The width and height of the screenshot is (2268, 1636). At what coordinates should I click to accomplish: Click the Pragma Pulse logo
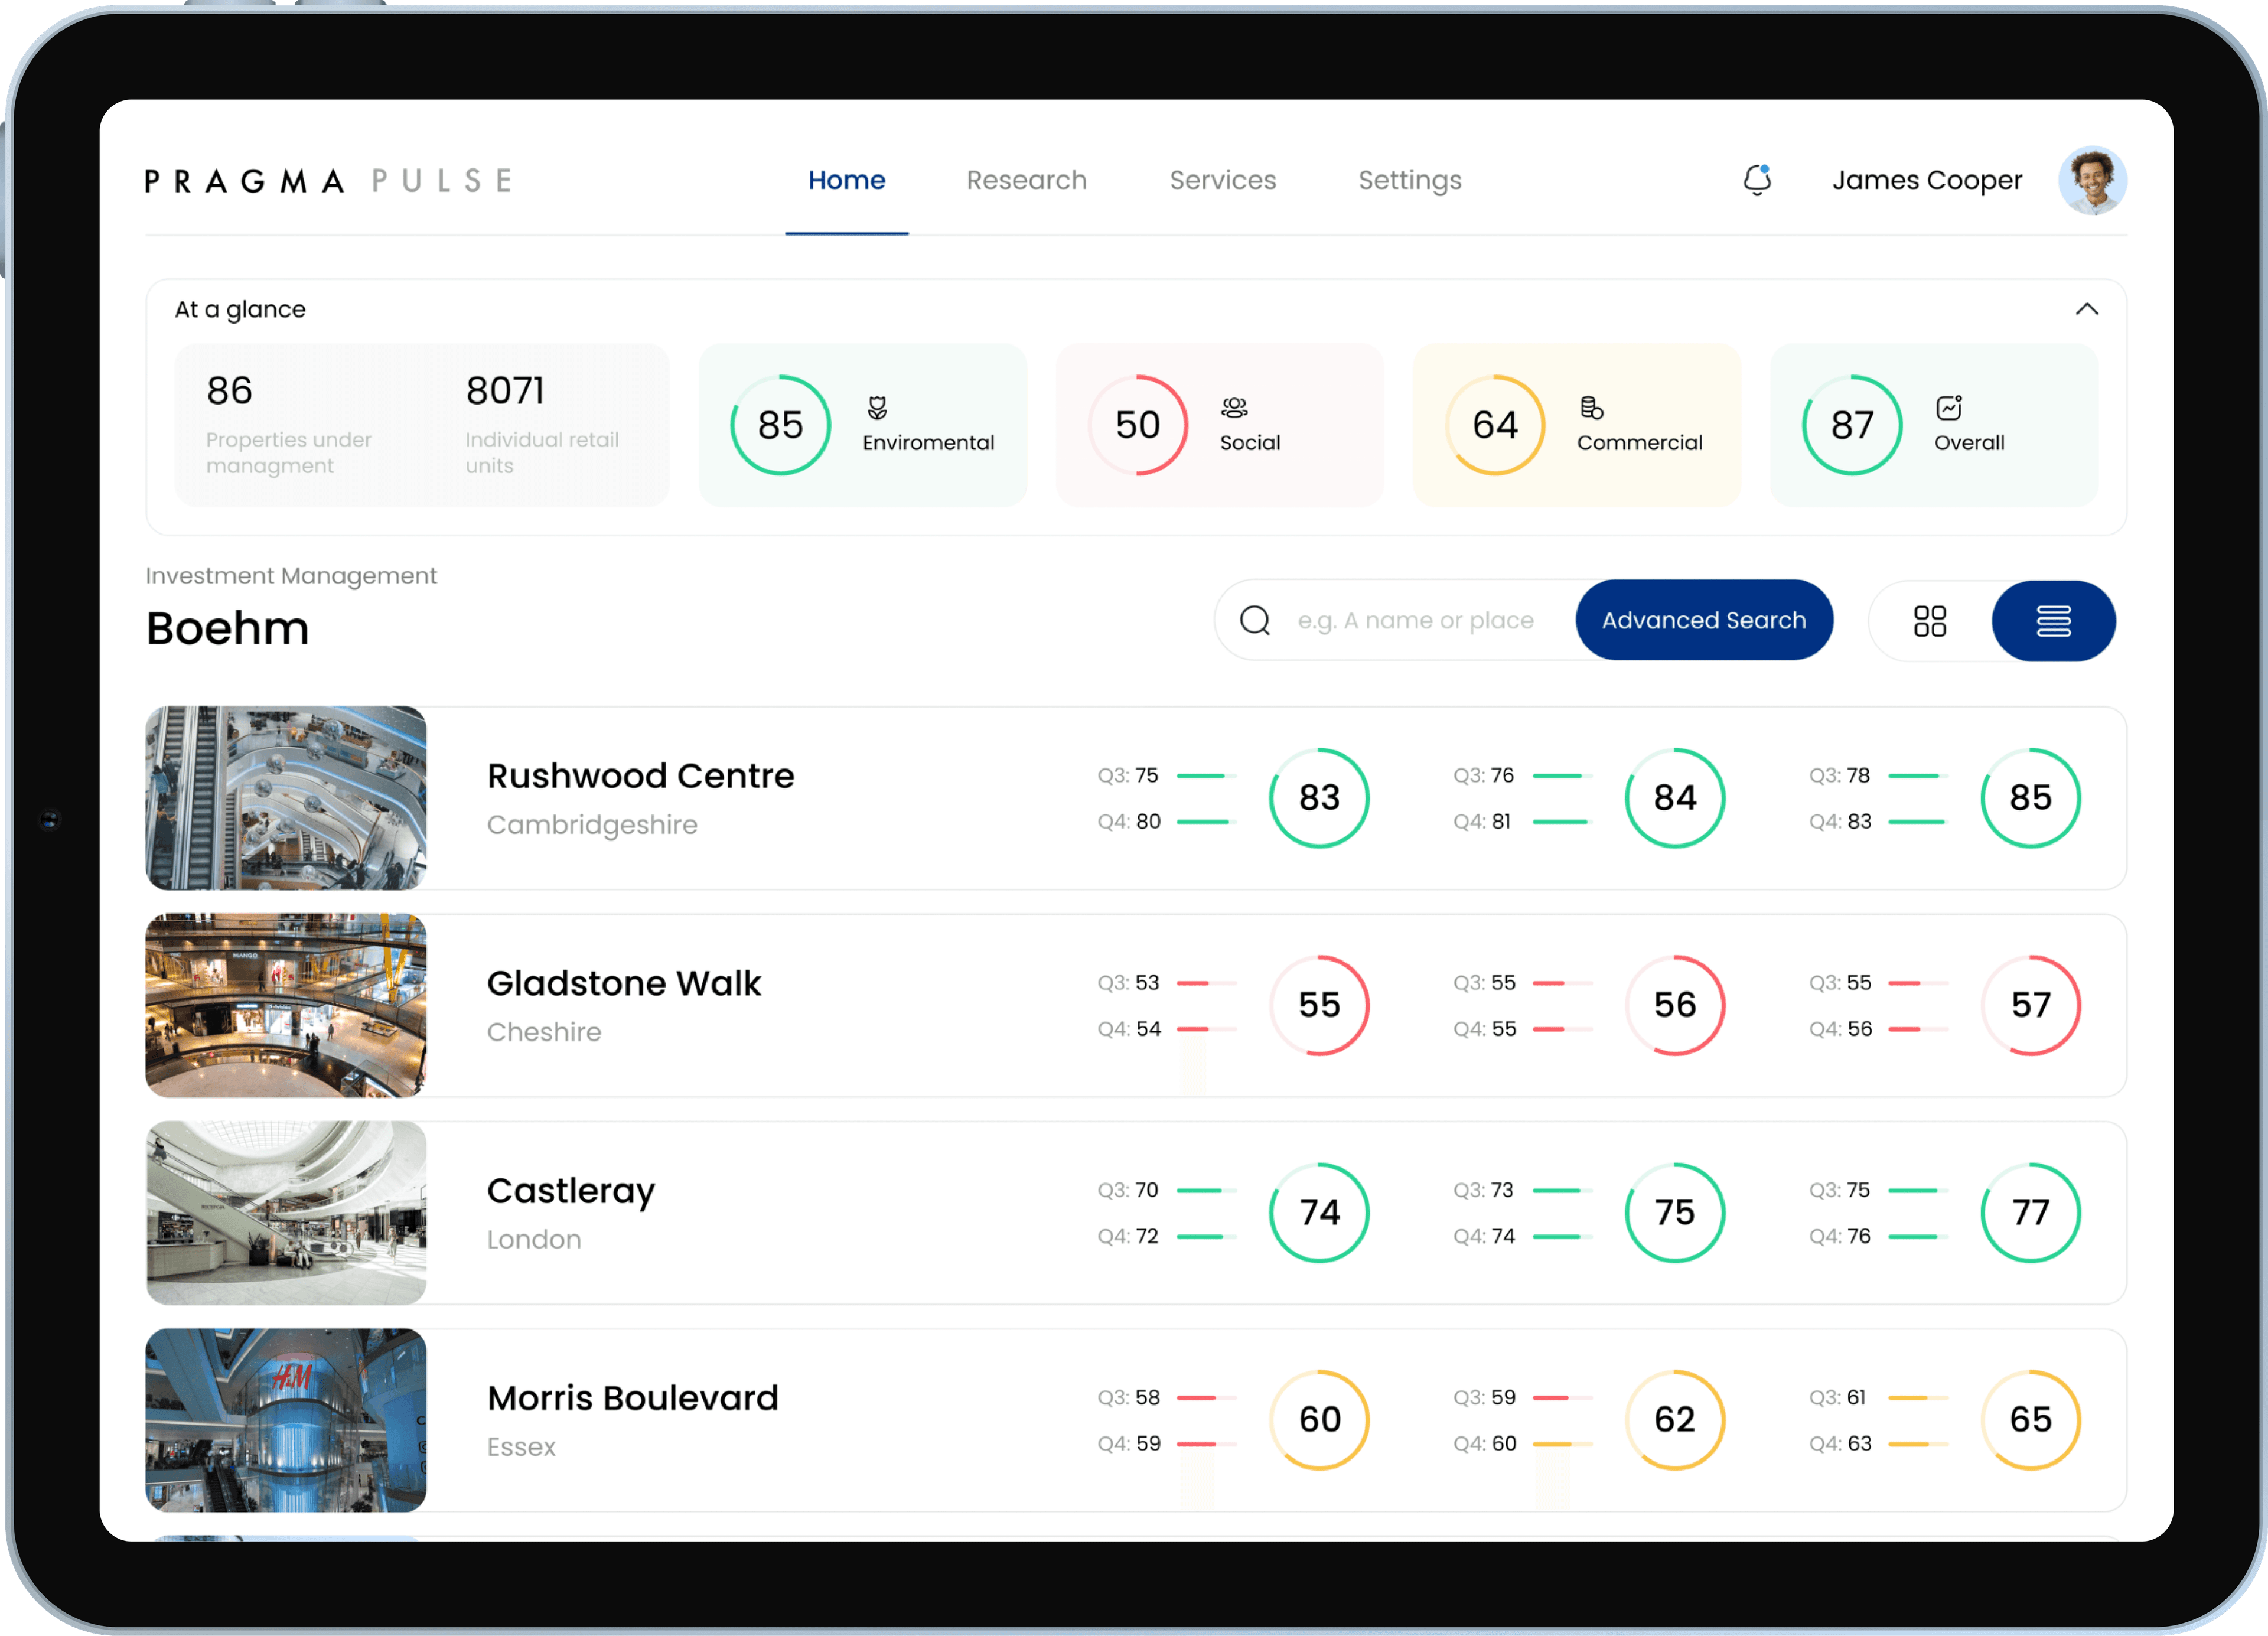(329, 181)
